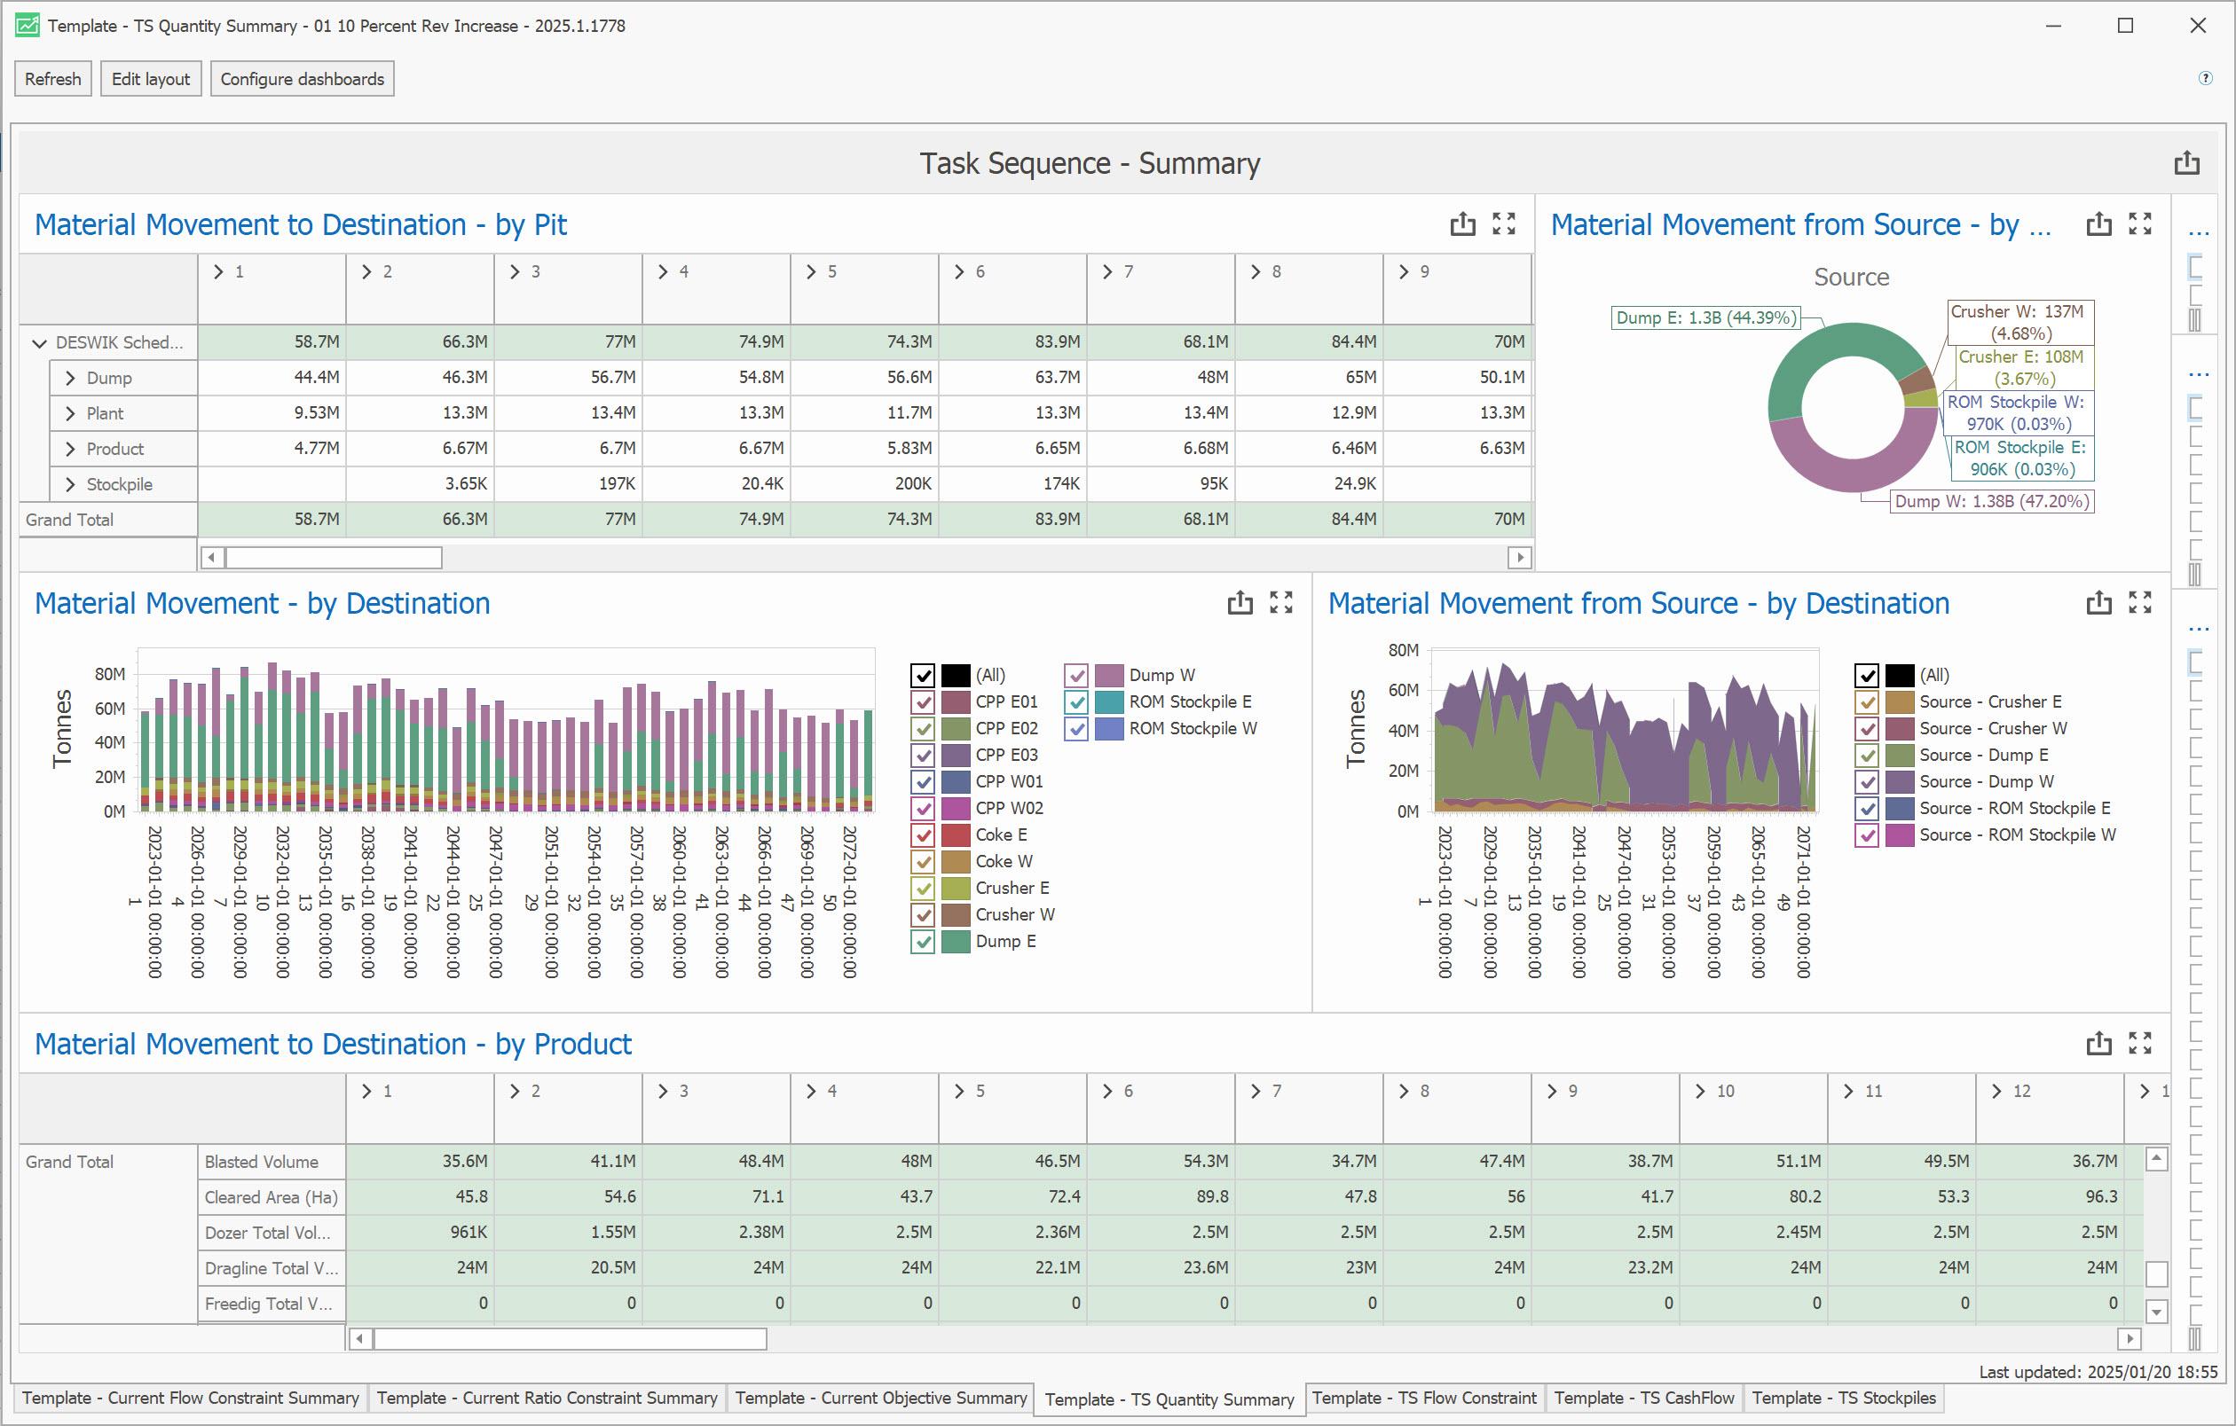Click right arrow of Pit table scrollbar
The width and height of the screenshot is (2236, 1426).
tap(1519, 558)
